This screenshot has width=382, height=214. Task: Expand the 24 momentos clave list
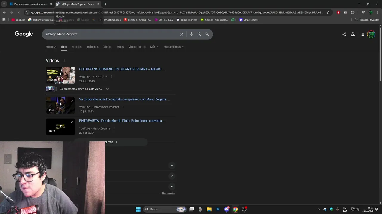[107, 89]
